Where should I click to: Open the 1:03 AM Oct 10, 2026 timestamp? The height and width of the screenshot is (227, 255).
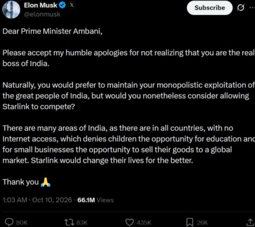click(37, 200)
